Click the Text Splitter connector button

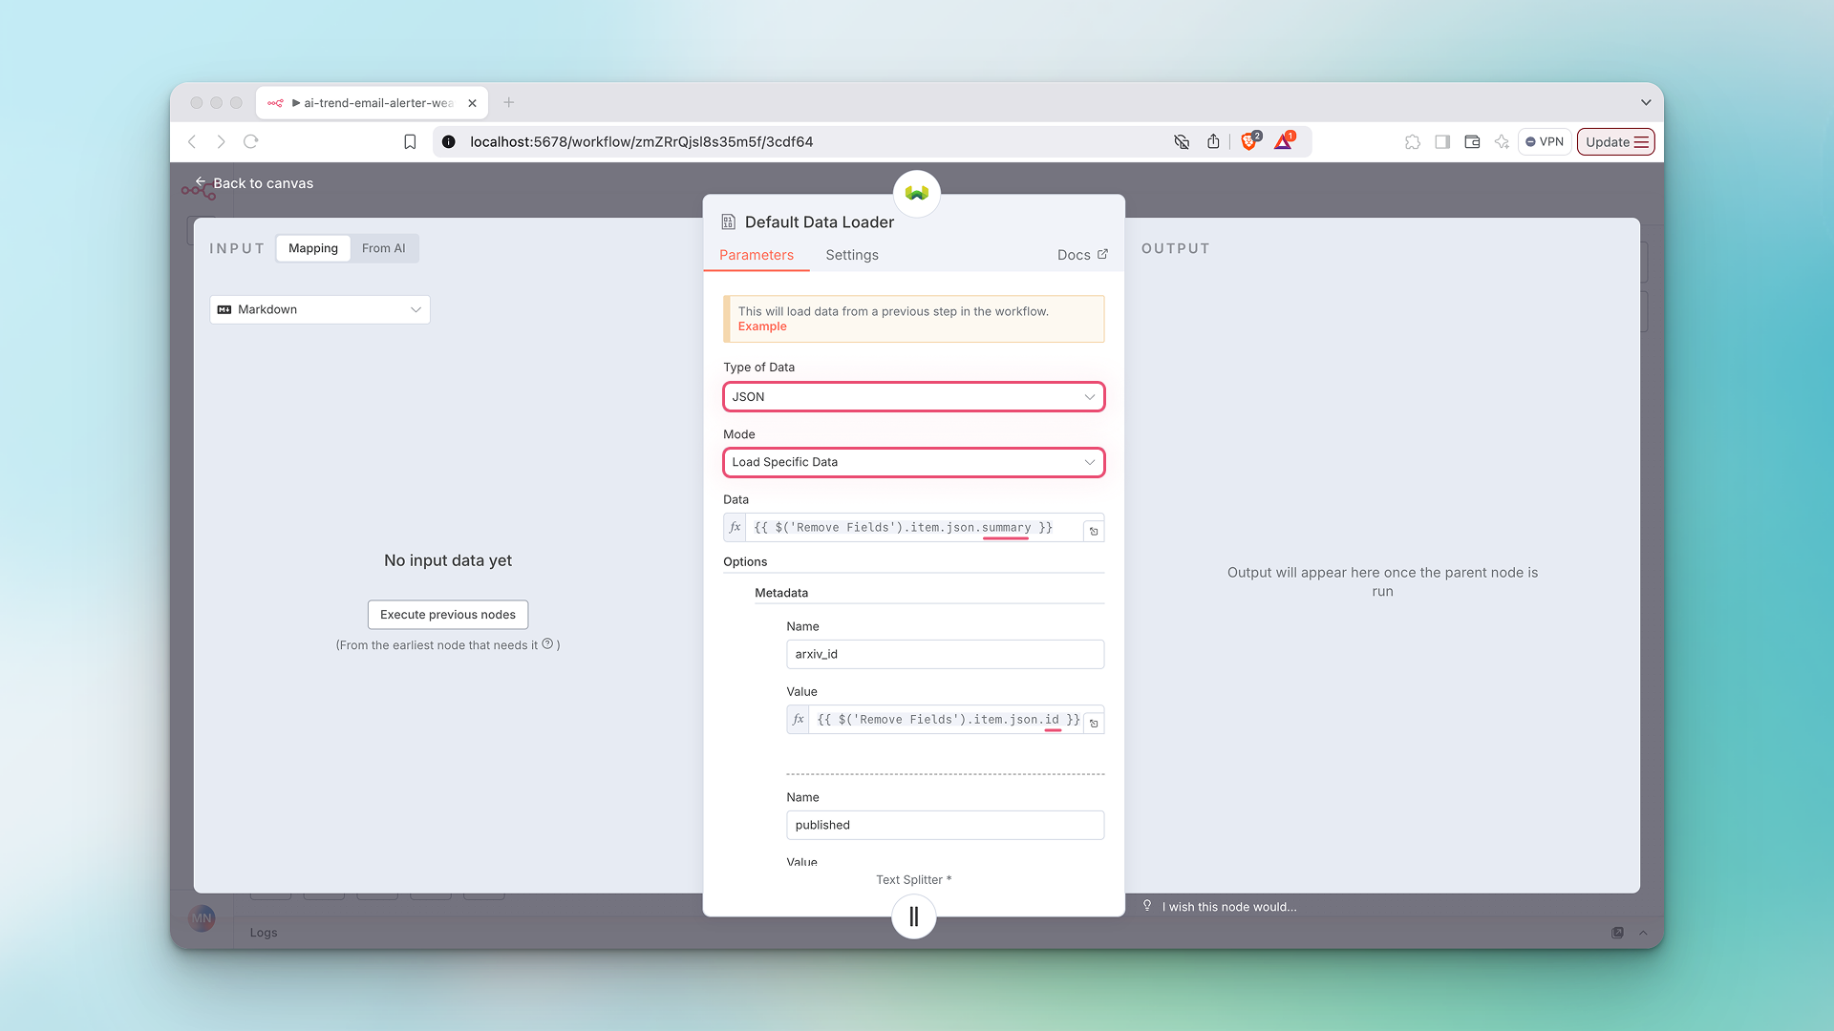914,916
